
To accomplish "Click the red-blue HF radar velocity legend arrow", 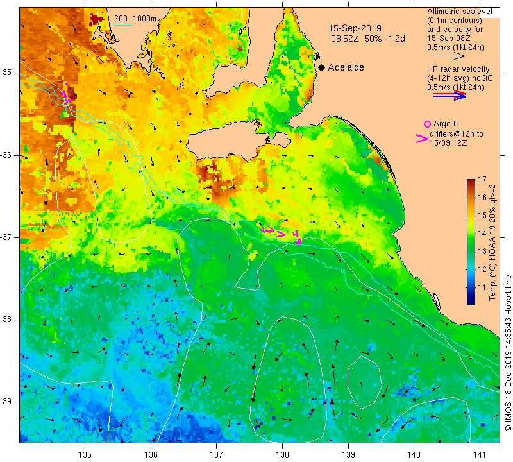I will pos(450,96).
